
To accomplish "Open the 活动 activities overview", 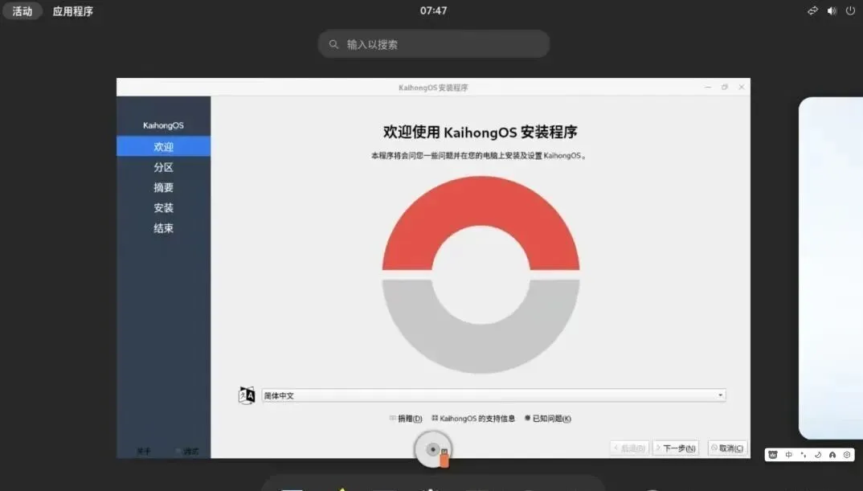I will pyautogui.click(x=22, y=11).
